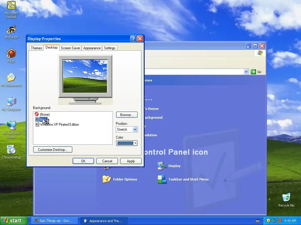This screenshot has height=225, width=301.
Task: Open the Desktop tab
Action: click(51, 47)
